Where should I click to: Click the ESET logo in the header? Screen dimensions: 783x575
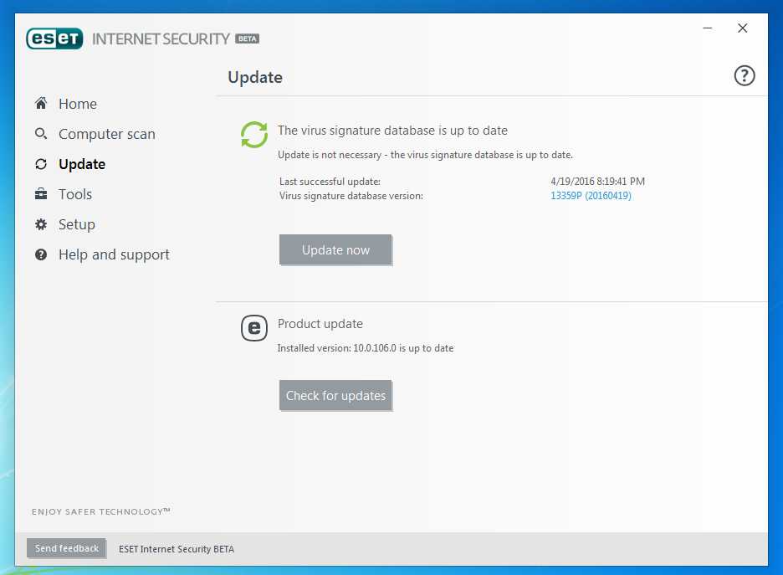click(55, 39)
